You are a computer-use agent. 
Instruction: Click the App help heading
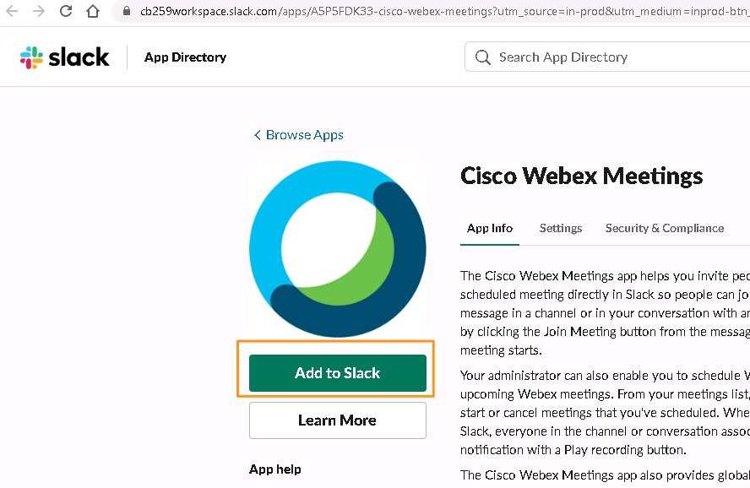click(x=275, y=469)
